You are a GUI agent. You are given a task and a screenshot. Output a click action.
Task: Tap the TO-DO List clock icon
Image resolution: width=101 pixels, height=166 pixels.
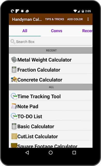14,116
